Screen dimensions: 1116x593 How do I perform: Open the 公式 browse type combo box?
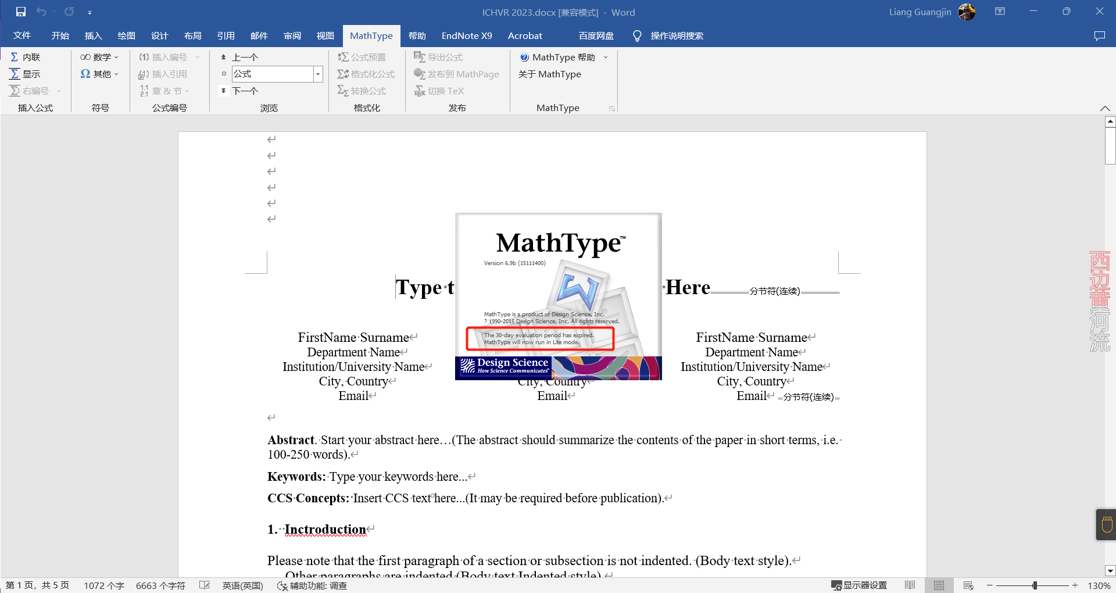click(318, 74)
